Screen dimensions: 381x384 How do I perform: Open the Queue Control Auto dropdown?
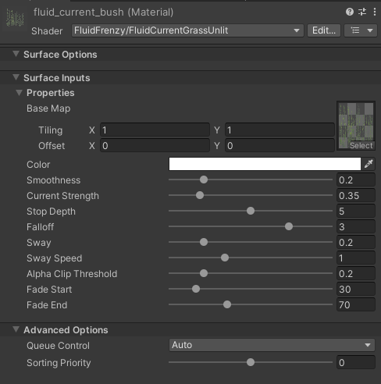tap(272, 345)
